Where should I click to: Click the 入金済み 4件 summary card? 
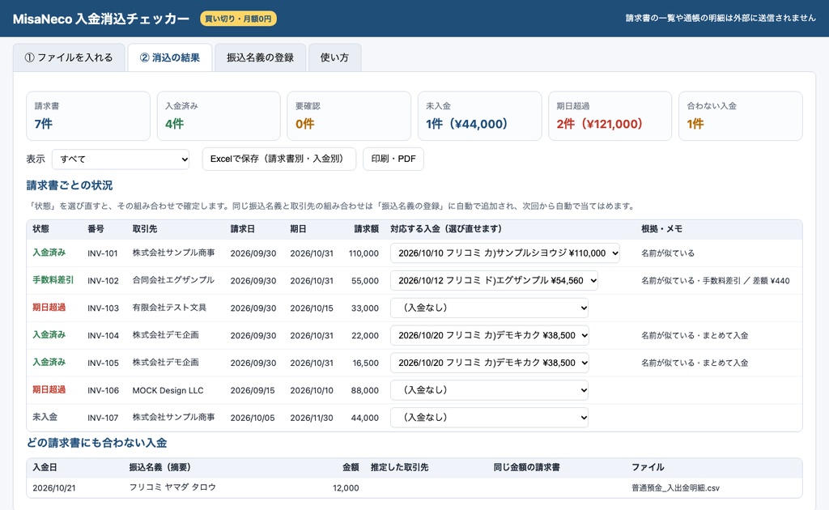[219, 116]
